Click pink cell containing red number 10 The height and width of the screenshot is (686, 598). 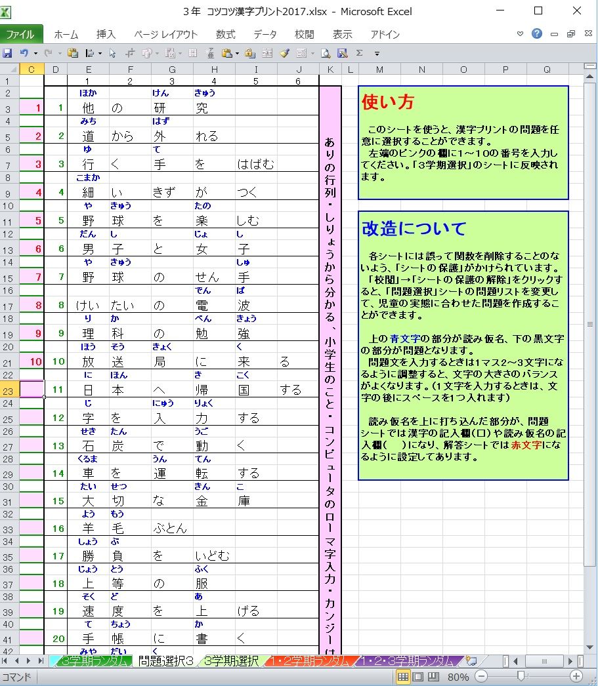point(32,361)
